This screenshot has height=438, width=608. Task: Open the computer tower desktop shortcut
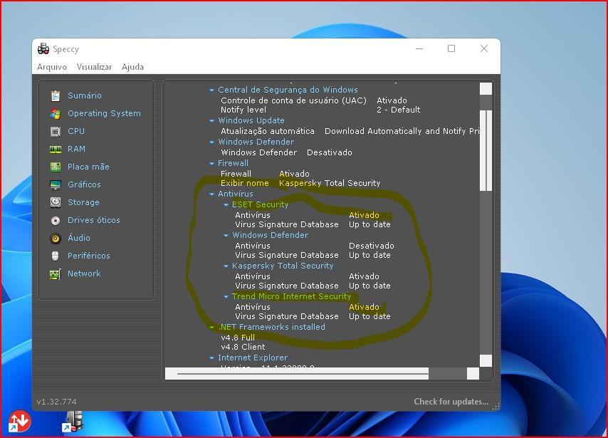tap(73, 422)
